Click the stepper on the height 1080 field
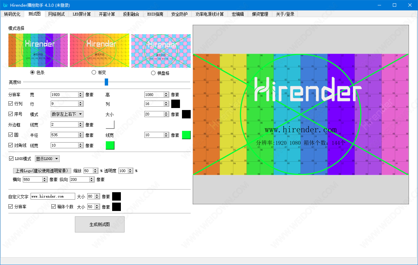The image size is (418, 265). (167, 95)
